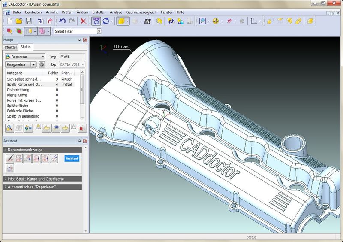Viewport: 343px width, 242px height.
Task: Click the blue Assistent button
Action: (72, 158)
